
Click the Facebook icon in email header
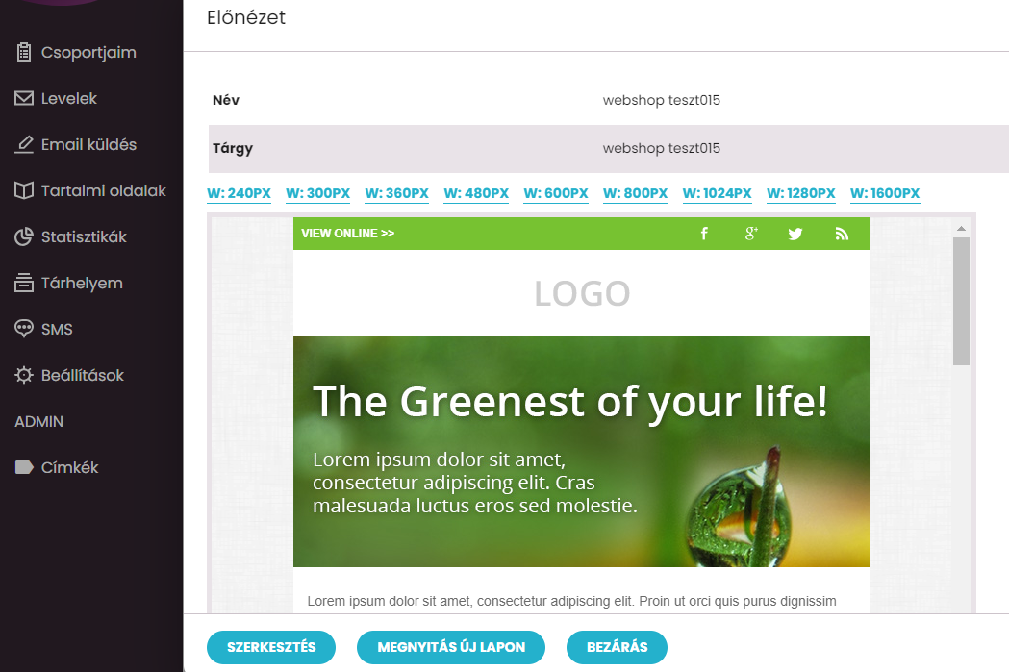(x=705, y=234)
